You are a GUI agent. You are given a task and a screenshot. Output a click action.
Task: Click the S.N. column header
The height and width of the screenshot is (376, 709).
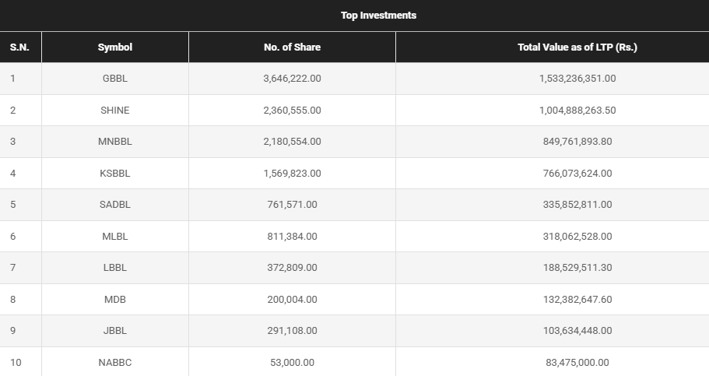click(x=19, y=47)
